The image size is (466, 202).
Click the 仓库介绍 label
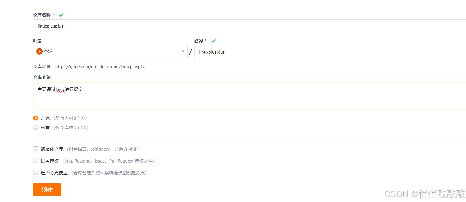[x=42, y=77]
